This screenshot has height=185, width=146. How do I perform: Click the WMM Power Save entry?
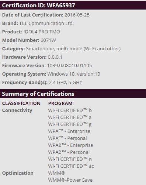point(70,180)
